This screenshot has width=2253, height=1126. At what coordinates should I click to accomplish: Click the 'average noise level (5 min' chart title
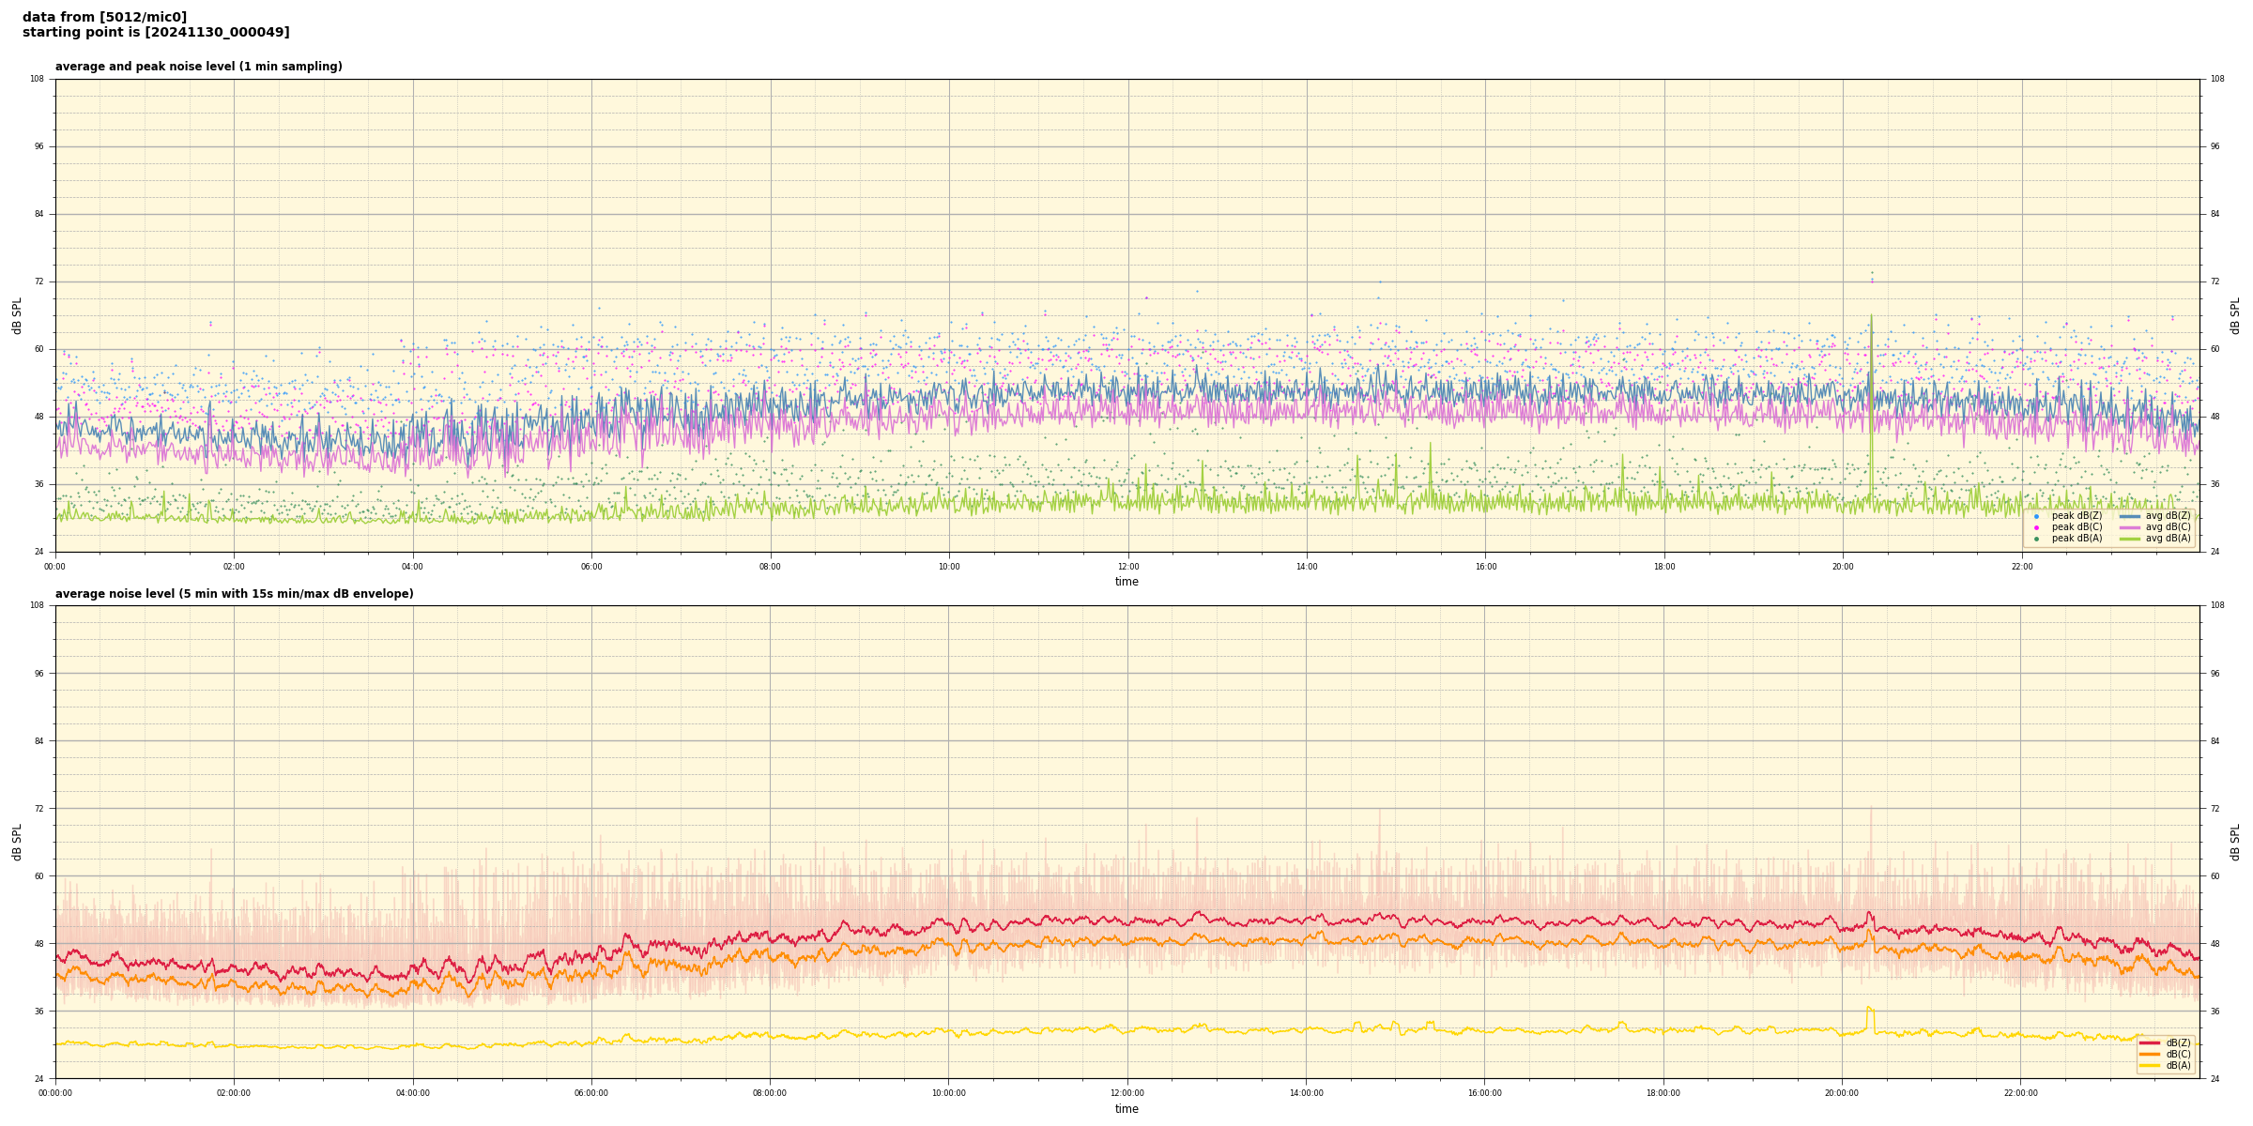tap(234, 594)
